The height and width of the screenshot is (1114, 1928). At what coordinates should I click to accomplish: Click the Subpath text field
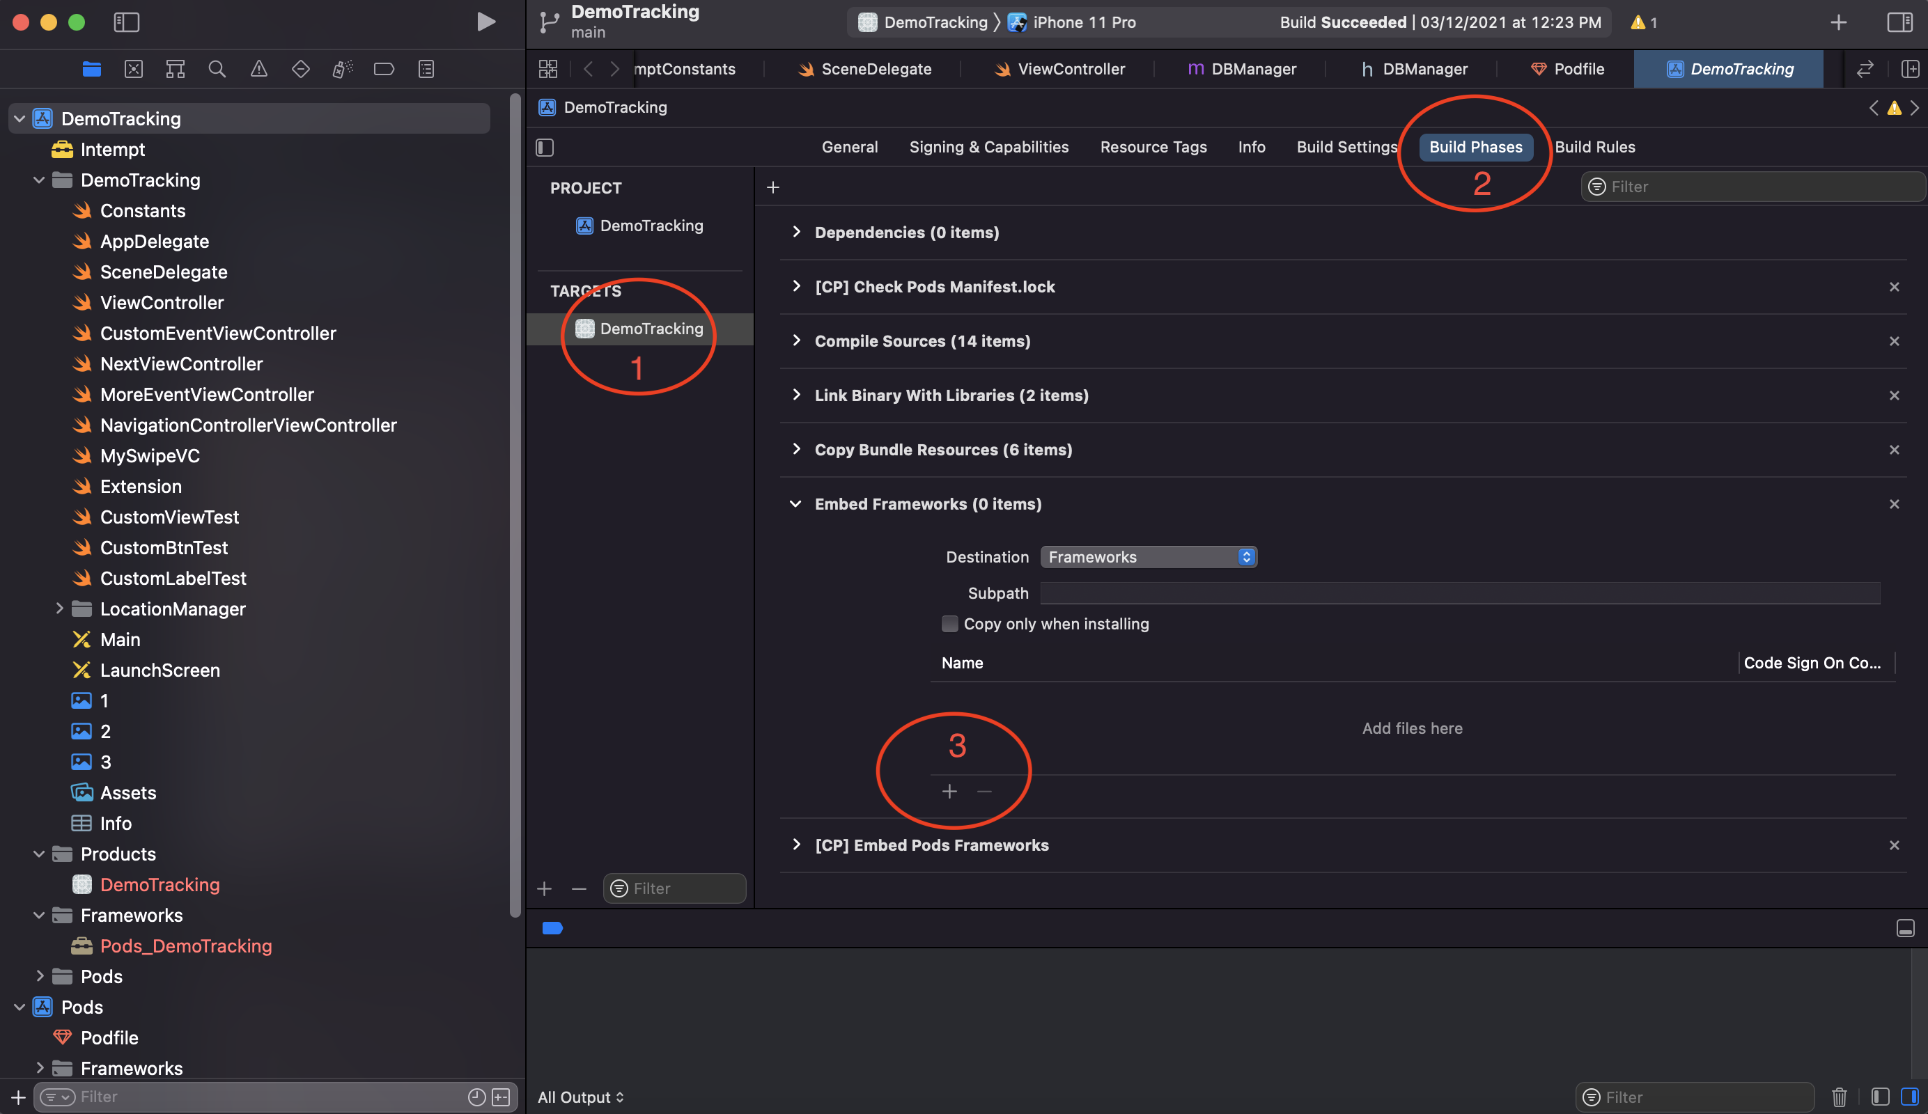pos(1460,593)
